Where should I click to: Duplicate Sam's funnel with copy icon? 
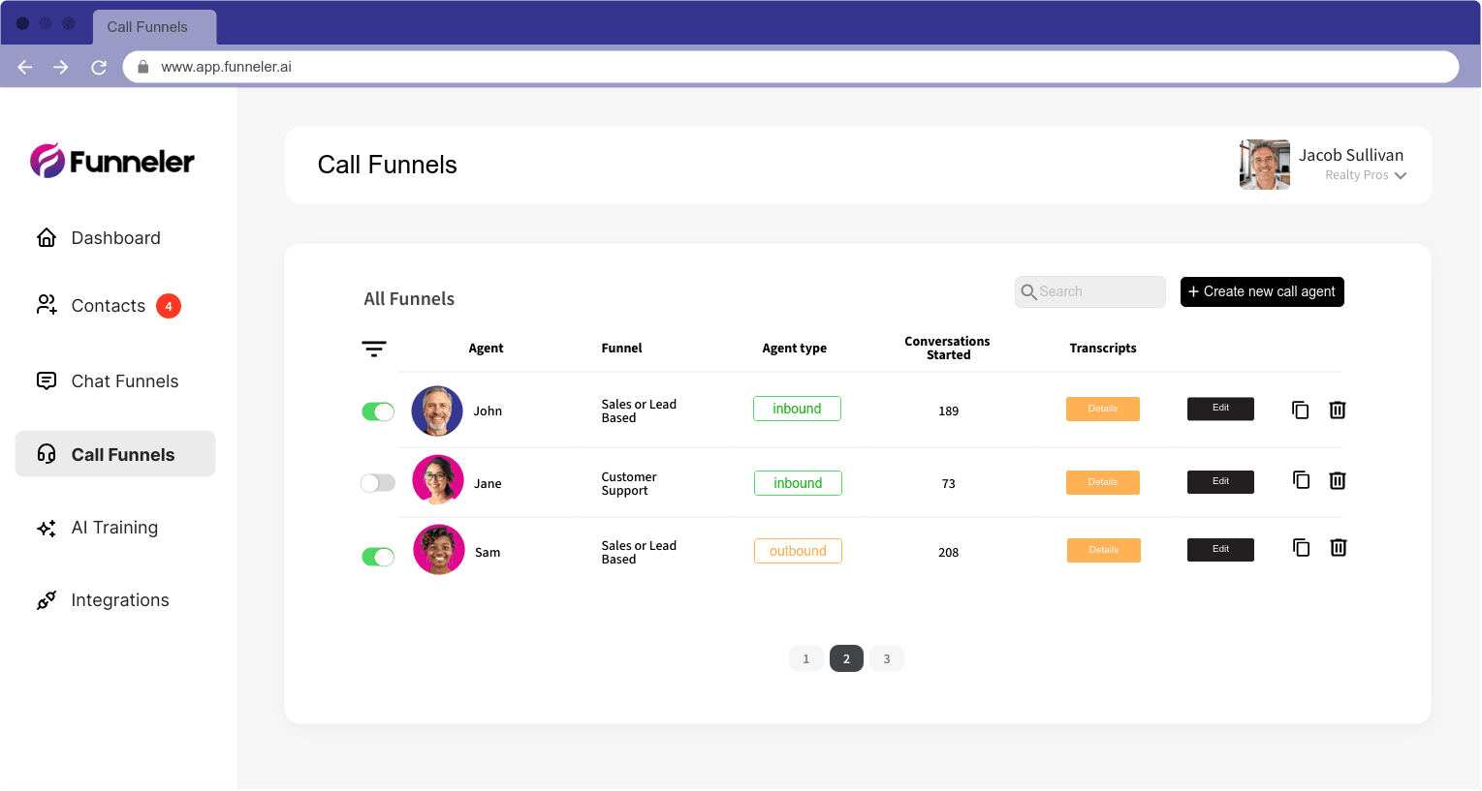(1302, 548)
